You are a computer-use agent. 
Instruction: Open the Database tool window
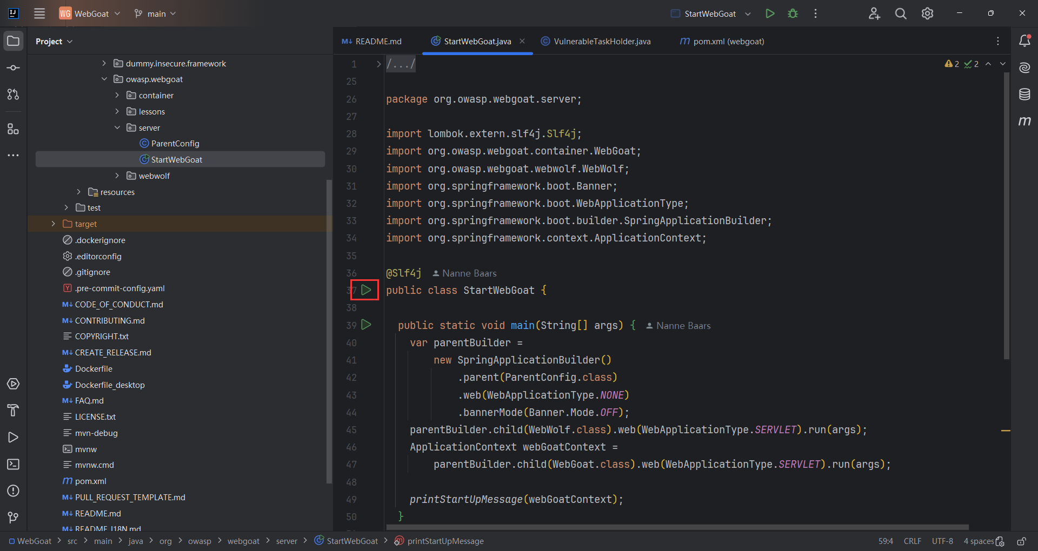coord(1024,95)
